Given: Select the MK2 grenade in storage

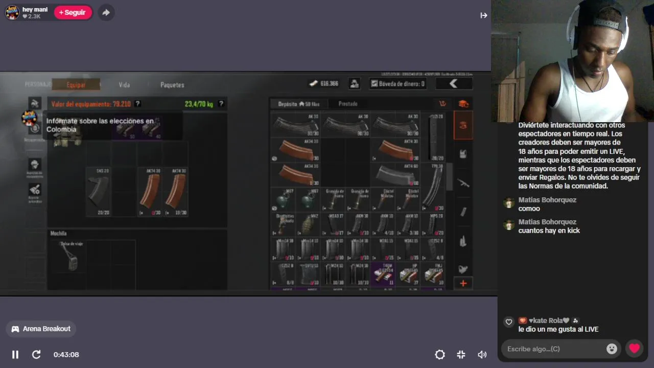Looking at the screenshot, I should point(309,224).
